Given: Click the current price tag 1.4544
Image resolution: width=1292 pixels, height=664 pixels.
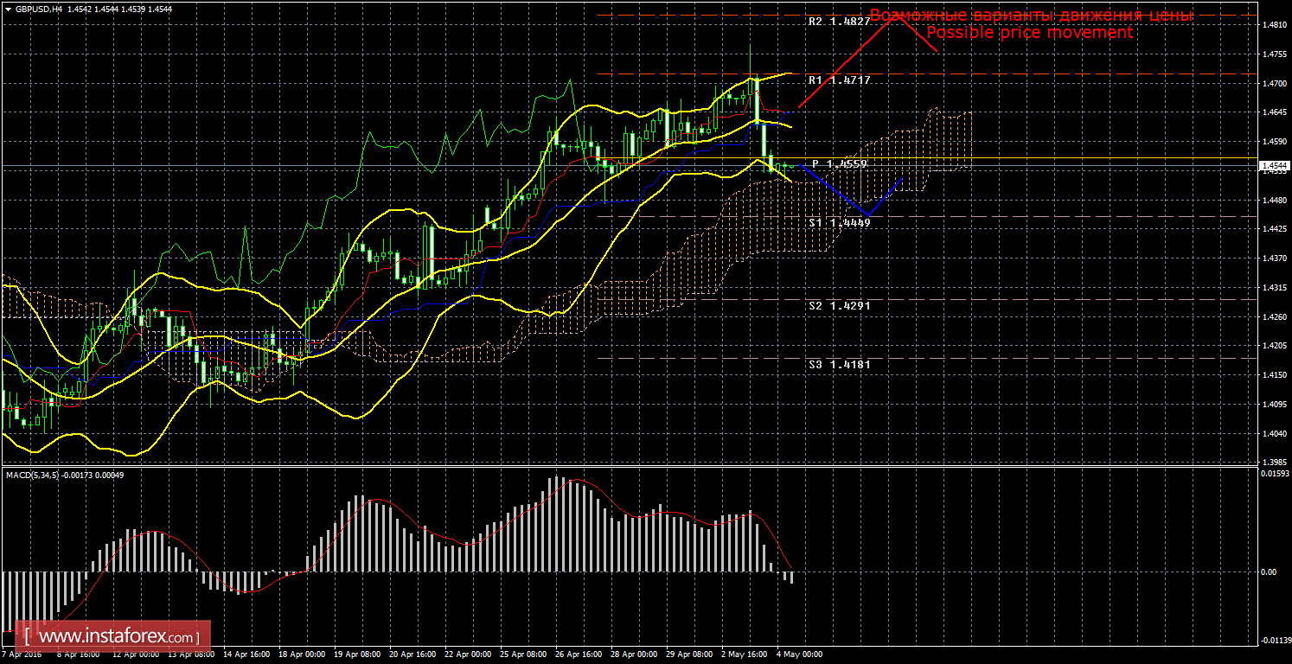Looking at the screenshot, I should click(1274, 165).
